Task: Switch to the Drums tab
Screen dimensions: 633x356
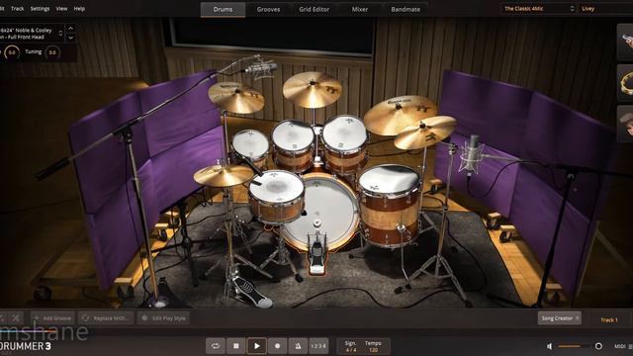Action: (223, 9)
